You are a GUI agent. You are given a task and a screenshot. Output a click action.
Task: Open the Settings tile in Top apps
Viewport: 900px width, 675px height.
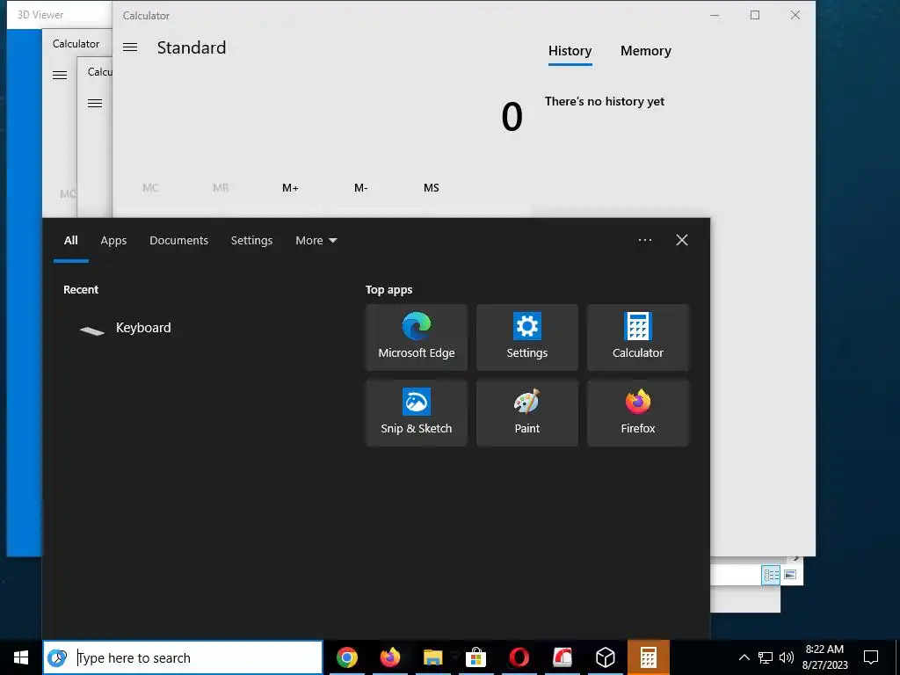tap(527, 337)
